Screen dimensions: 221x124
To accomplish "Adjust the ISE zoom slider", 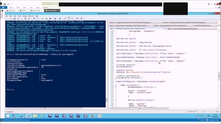I will coord(203,112).
